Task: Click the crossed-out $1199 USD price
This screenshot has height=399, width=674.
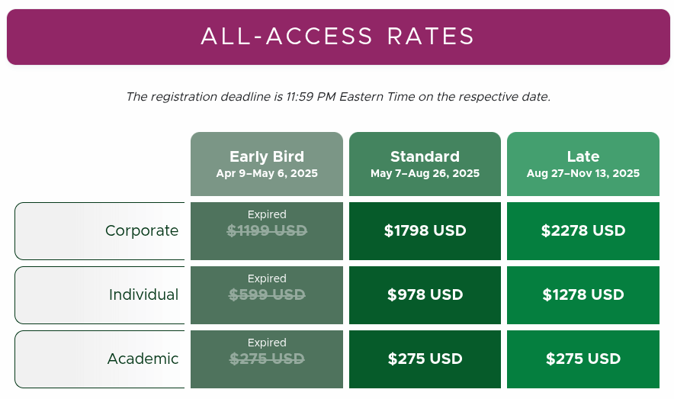Action: 267,231
